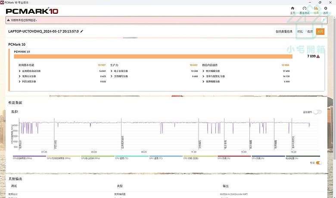Click the warning icon in the pink validation banner
336x198 pixels.
[x=8, y=20]
